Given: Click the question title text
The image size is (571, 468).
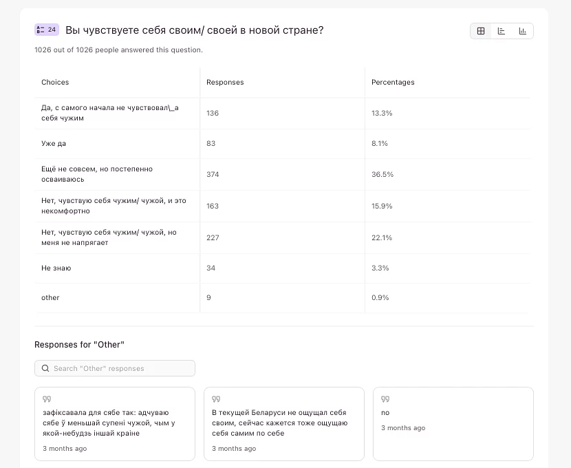Looking at the screenshot, I should [194, 30].
